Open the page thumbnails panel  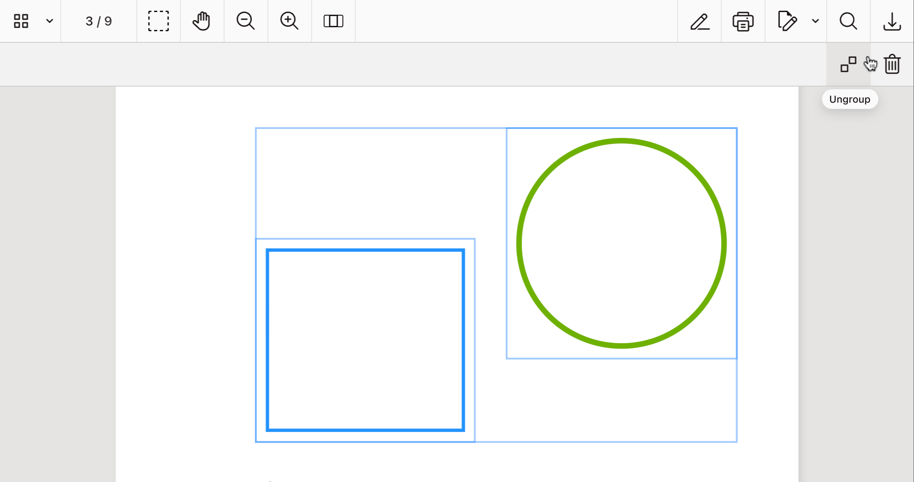pos(21,21)
